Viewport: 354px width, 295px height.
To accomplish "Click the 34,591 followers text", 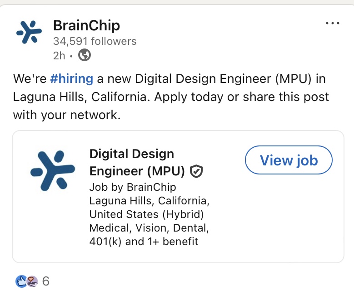I will click(95, 41).
